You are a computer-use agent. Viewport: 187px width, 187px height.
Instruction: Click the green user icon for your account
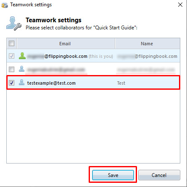[x=22, y=56]
